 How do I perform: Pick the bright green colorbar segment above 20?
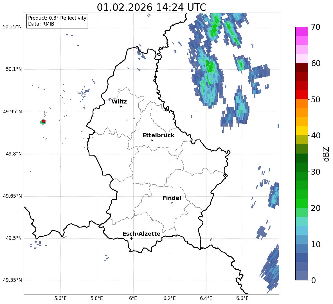pos(302,203)
